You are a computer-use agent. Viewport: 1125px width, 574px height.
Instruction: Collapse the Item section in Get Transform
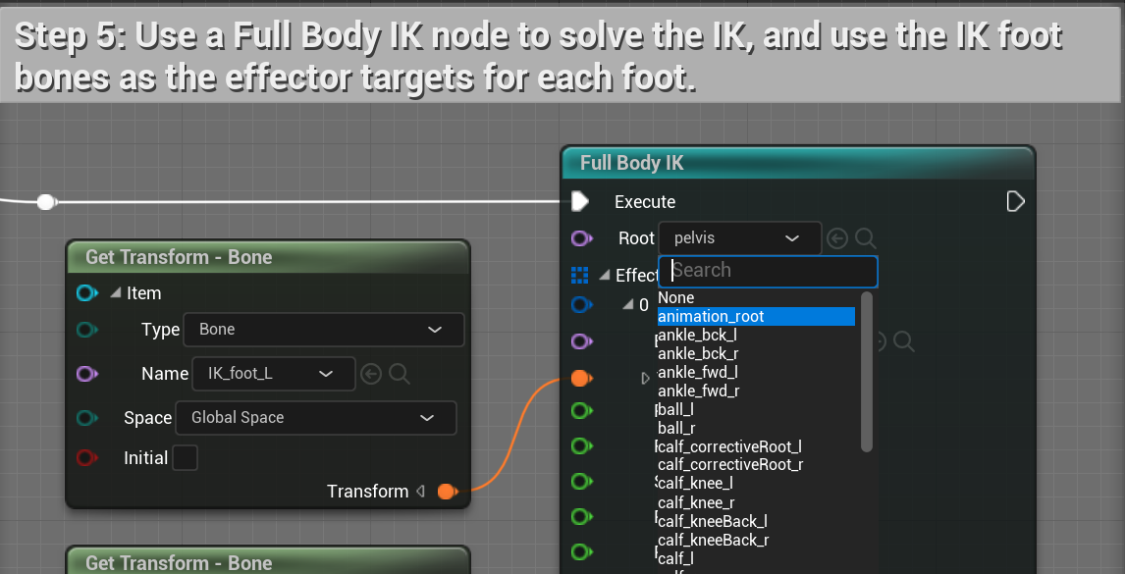pos(116,292)
